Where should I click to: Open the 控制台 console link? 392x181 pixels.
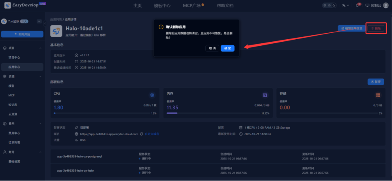[373, 6]
